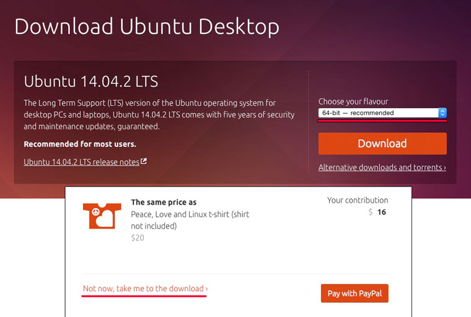Open the 64-bit flavour dropdown
This screenshot has height=317, width=471.
378,113
